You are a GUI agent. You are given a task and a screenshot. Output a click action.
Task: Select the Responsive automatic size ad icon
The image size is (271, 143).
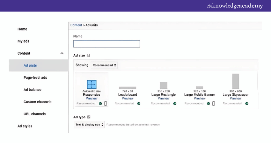coord(92,85)
